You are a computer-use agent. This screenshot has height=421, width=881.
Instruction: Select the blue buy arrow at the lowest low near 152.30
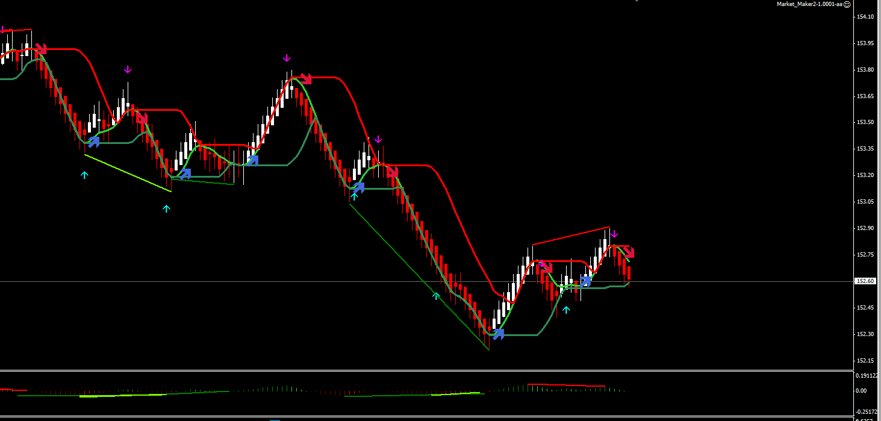click(498, 334)
